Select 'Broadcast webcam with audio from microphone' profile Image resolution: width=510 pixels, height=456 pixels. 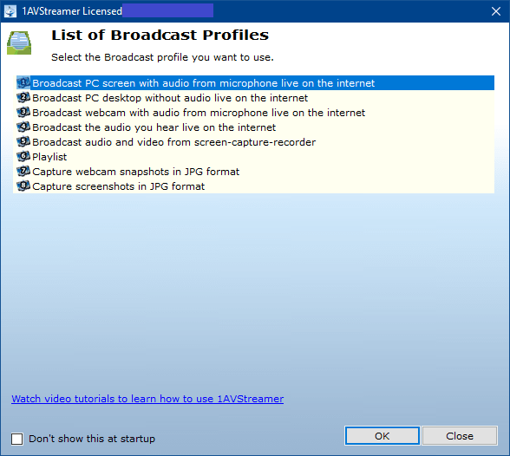[x=255, y=113]
